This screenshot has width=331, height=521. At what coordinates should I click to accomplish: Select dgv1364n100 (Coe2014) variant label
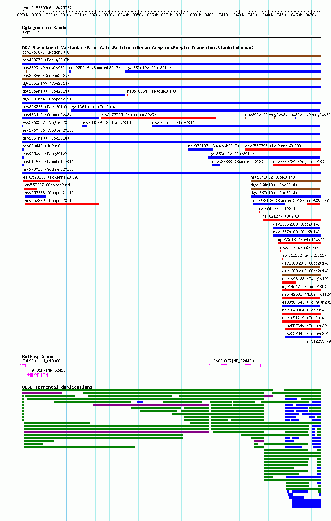tap(274, 185)
